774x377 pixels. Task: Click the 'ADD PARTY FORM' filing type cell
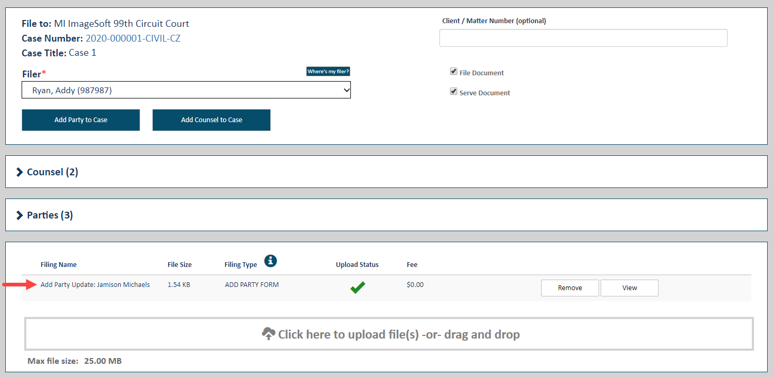pos(252,285)
